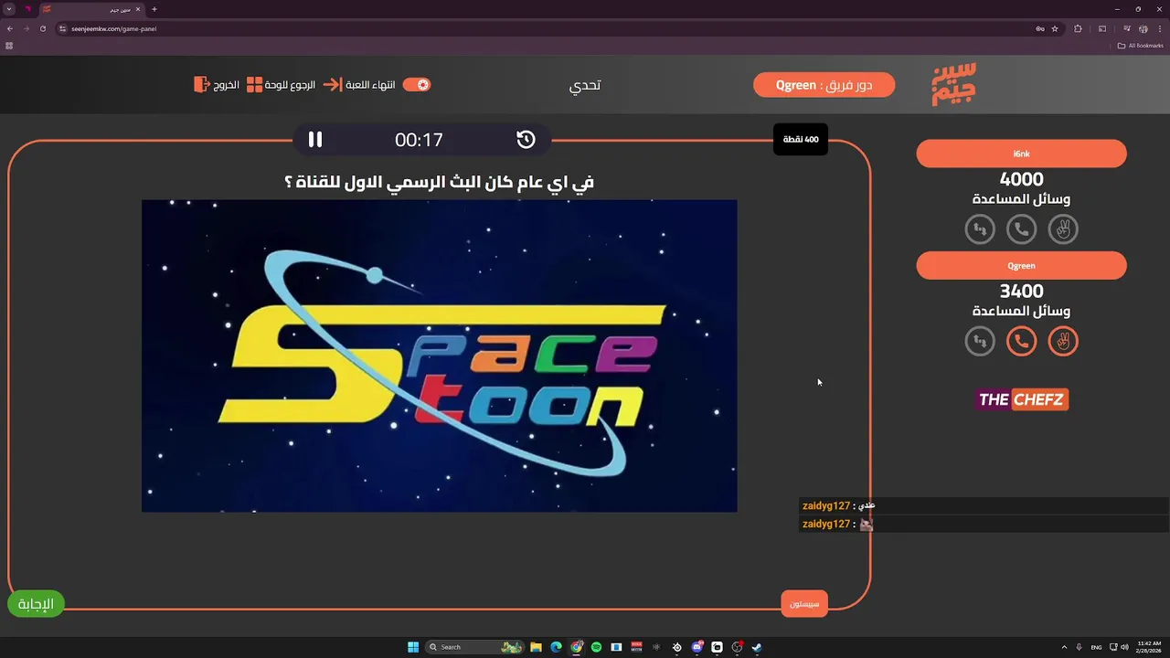Open the apps grid in bookmarks bar
Screen dimensions: 1170x658
point(9,46)
